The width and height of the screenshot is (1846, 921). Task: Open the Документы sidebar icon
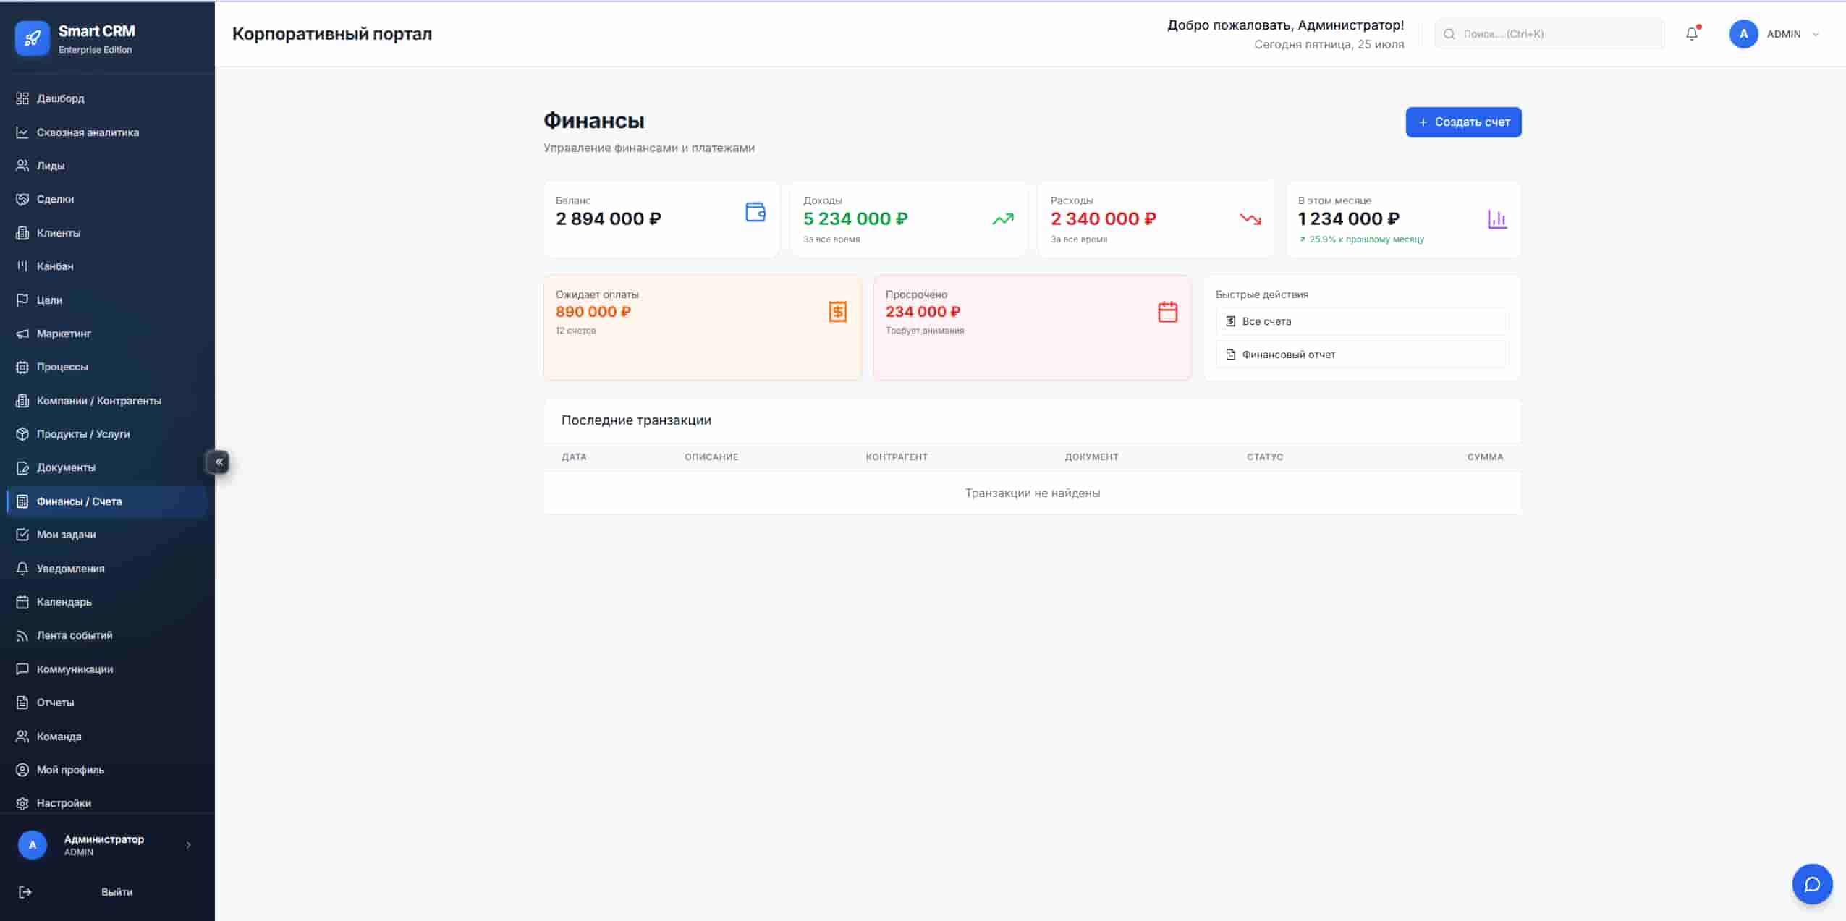pos(22,467)
